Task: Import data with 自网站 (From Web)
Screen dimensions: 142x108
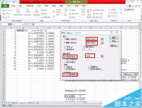Action: [x=6, y=14]
